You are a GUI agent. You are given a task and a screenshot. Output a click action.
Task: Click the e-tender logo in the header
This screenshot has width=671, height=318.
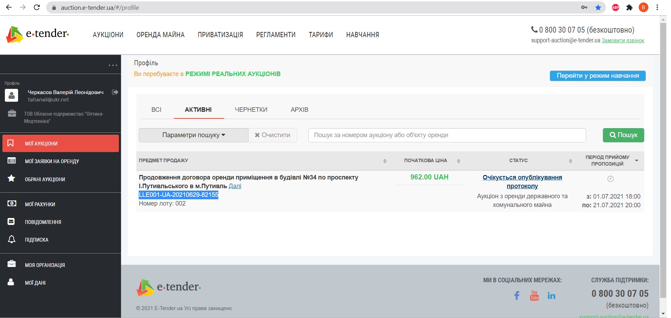[38, 34]
